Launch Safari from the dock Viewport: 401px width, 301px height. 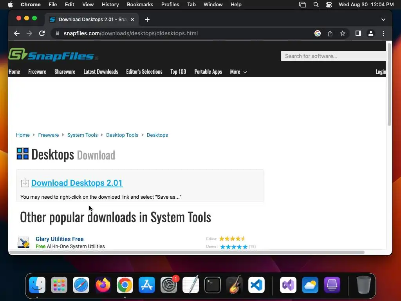click(81, 285)
